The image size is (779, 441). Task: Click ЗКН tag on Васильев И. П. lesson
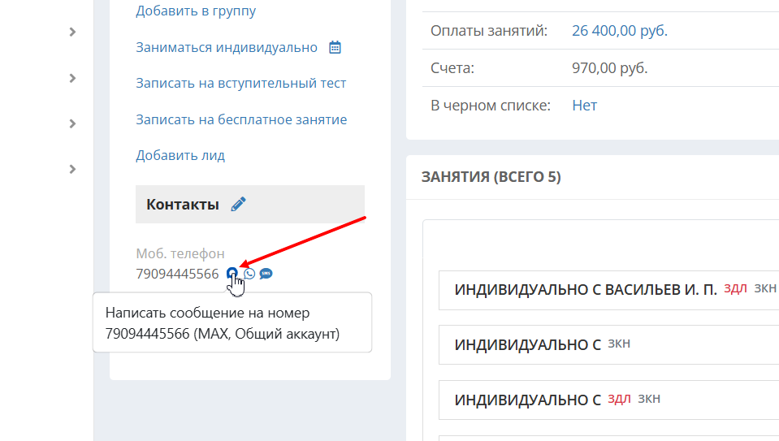(x=765, y=288)
